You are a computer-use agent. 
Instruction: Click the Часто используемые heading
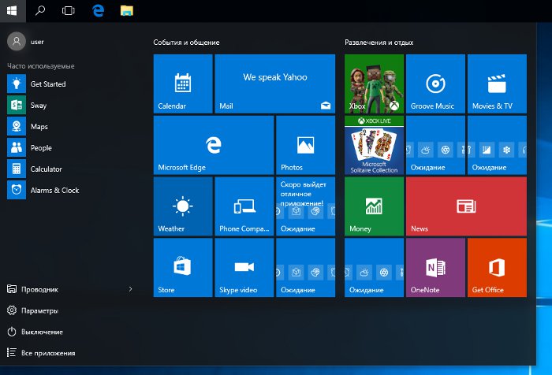tap(41, 66)
